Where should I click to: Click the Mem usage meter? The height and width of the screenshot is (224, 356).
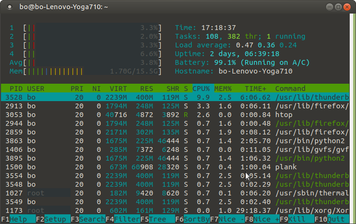pyautogui.click(x=85, y=71)
